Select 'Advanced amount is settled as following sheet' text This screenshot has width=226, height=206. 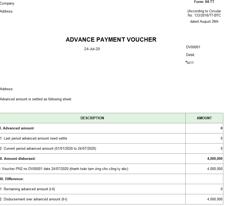click(36, 99)
